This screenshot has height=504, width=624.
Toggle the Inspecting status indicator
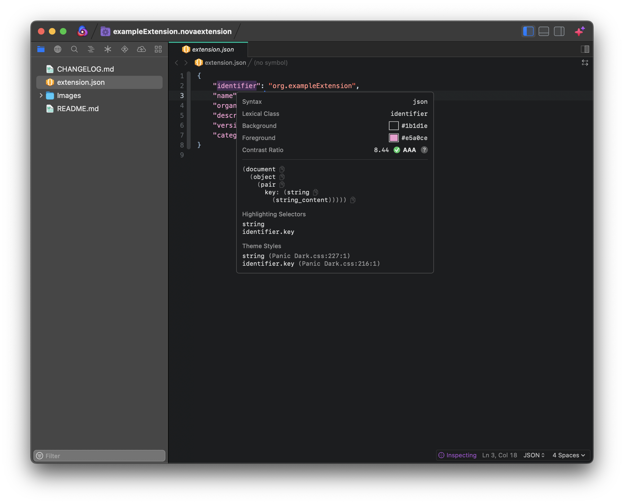click(x=457, y=455)
